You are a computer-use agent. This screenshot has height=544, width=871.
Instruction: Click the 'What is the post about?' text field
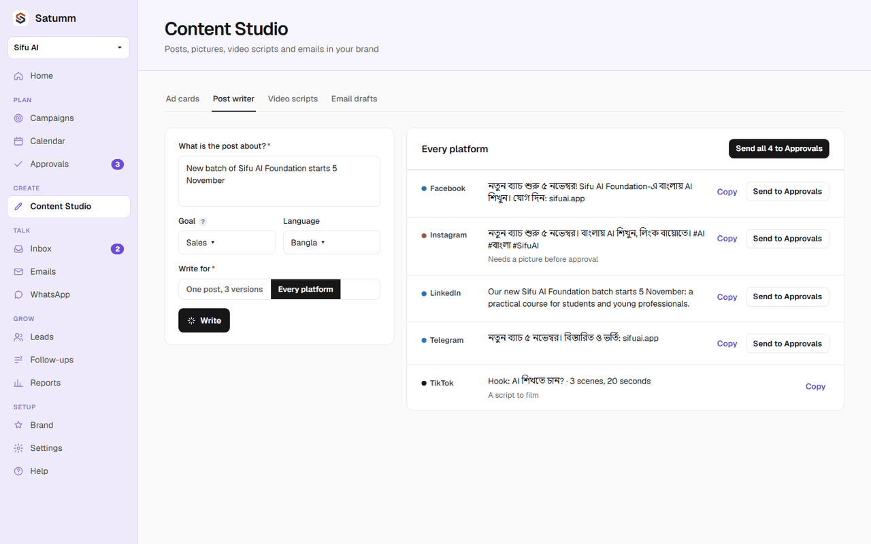279,181
